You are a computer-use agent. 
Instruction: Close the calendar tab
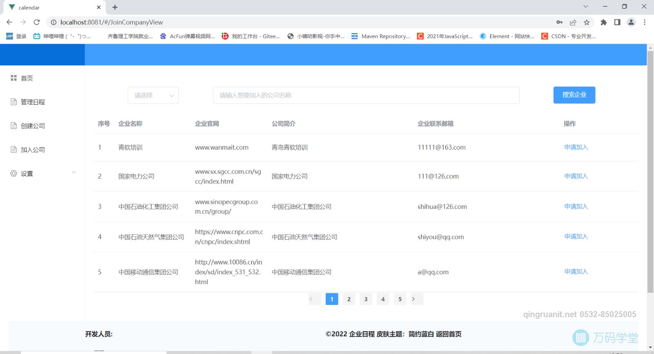tap(99, 7)
